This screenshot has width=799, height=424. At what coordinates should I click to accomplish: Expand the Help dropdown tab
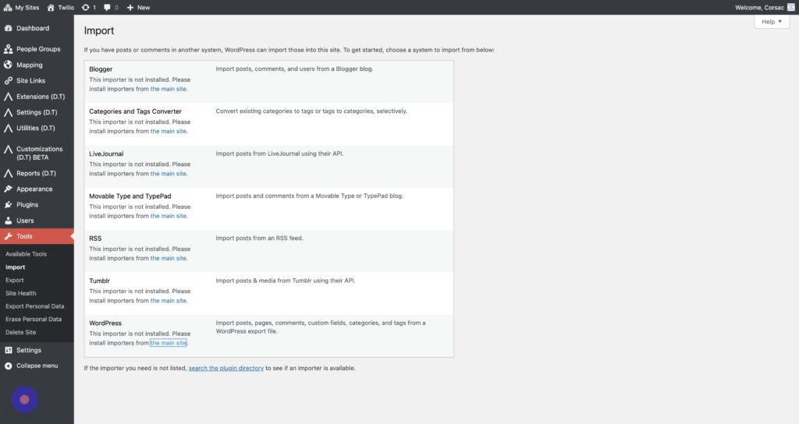coord(772,22)
